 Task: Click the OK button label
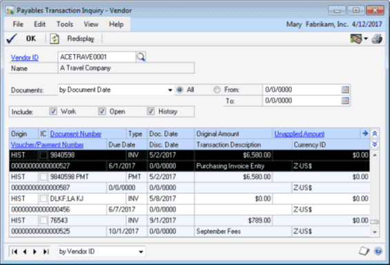[31, 39]
